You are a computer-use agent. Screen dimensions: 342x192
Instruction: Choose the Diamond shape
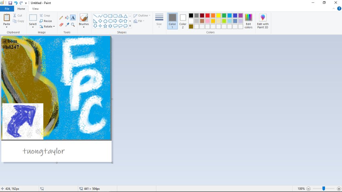point(100,21)
